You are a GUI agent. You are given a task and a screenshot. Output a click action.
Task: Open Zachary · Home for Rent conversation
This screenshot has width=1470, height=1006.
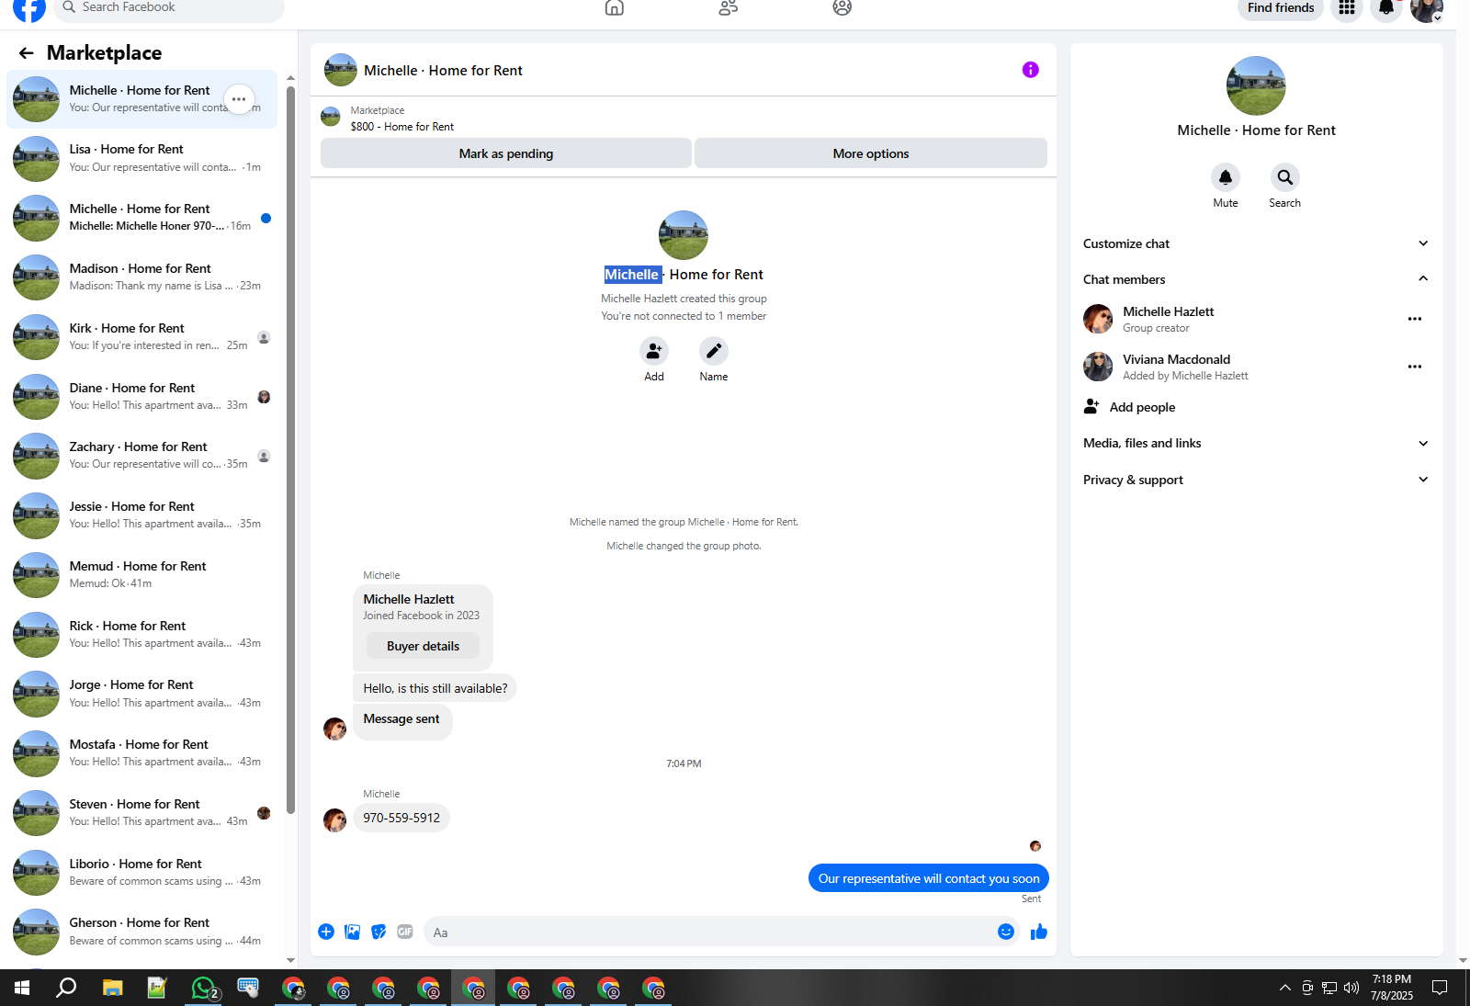(x=141, y=456)
